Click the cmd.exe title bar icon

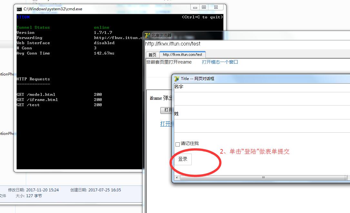point(19,9)
